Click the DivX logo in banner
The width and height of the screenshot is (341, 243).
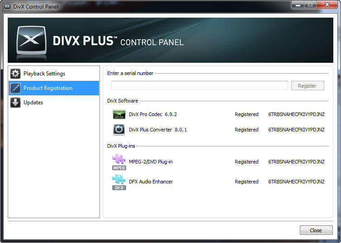(32, 41)
